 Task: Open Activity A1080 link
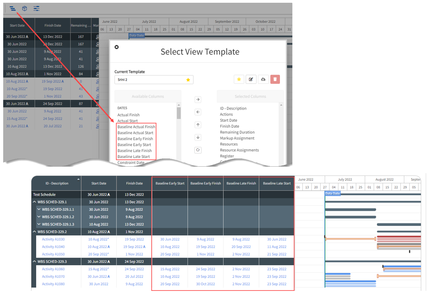53,284
